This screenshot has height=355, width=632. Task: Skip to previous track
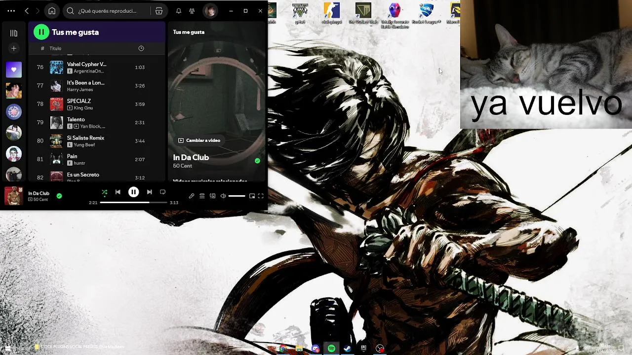tap(118, 192)
